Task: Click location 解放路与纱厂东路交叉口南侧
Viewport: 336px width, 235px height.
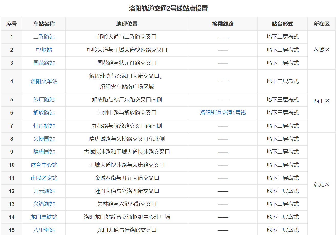Action: coord(127,100)
